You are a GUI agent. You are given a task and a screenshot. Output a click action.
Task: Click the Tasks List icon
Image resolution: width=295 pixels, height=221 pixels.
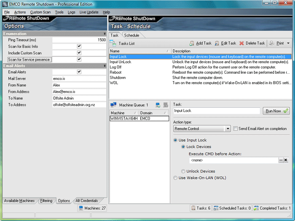point(113,43)
